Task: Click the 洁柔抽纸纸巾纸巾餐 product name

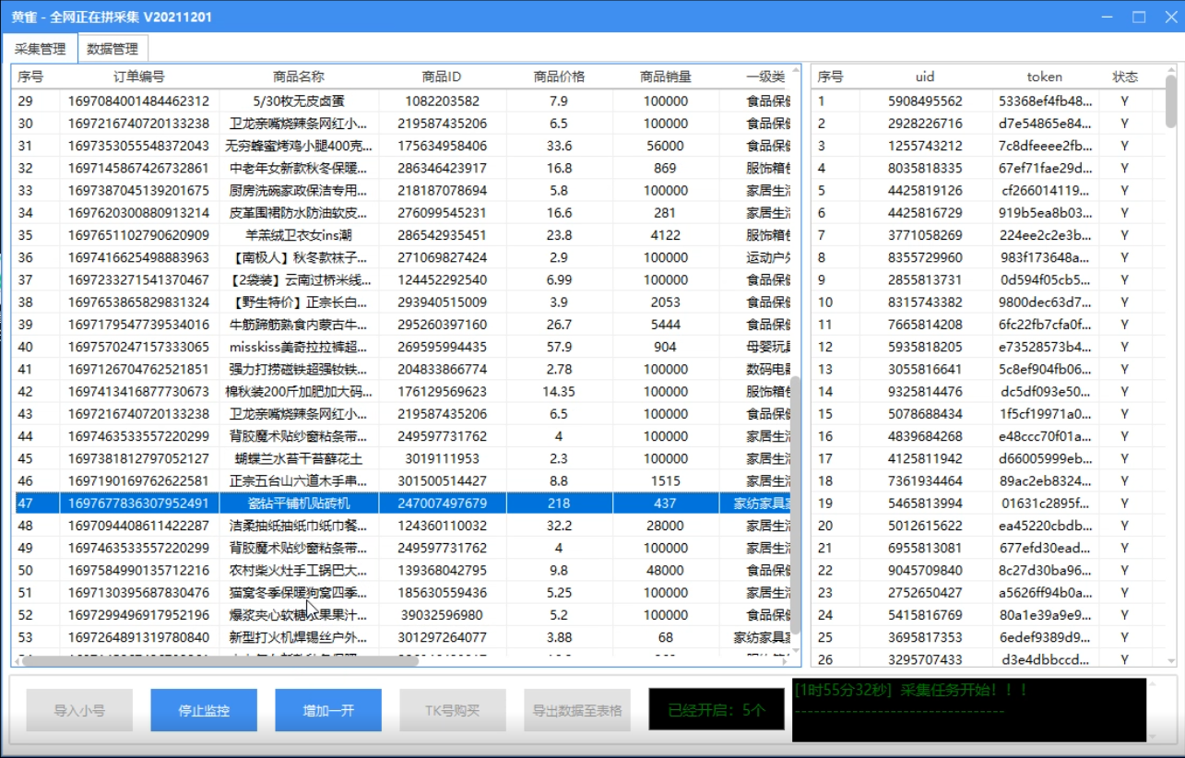Action: (x=299, y=526)
